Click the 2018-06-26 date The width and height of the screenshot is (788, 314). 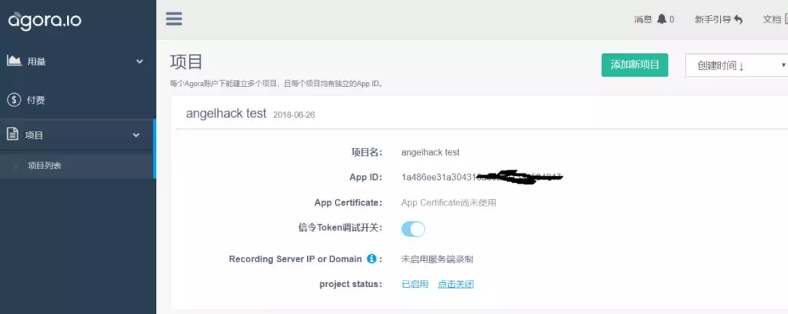tap(294, 115)
